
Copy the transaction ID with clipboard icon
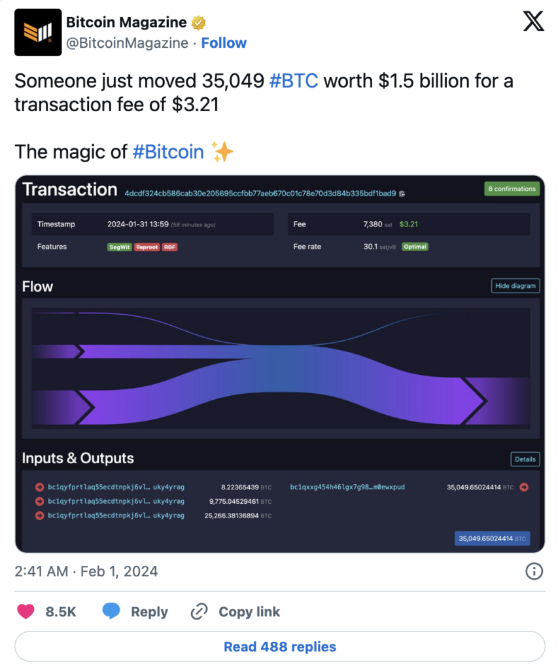[402, 194]
